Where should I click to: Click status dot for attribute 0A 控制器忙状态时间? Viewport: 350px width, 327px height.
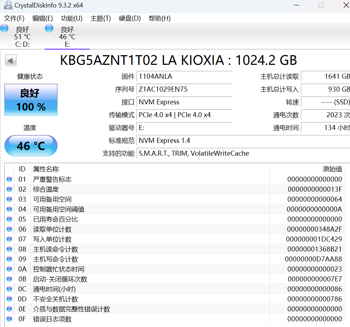pos(9,269)
